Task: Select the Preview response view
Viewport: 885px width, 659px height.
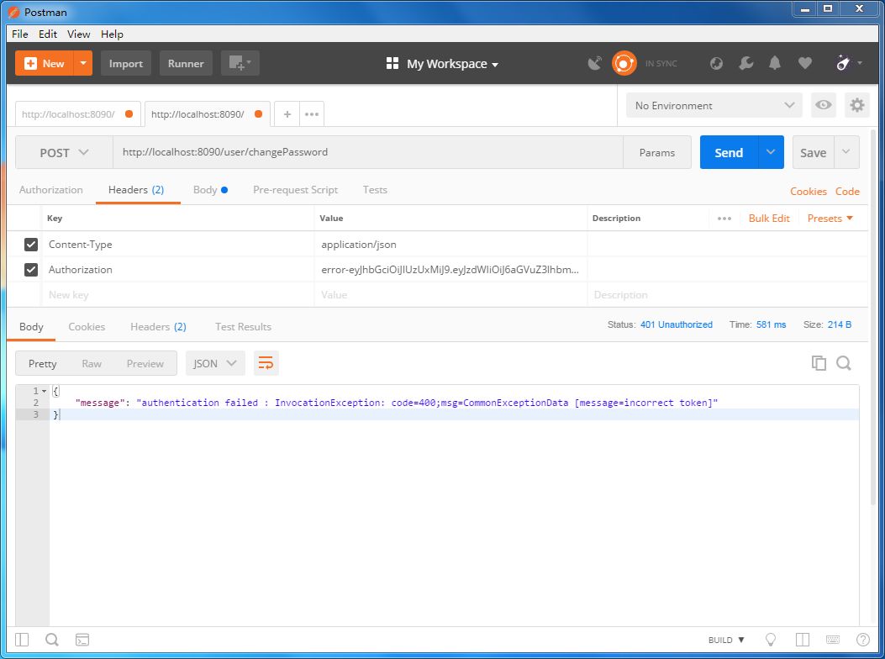Action: [145, 363]
